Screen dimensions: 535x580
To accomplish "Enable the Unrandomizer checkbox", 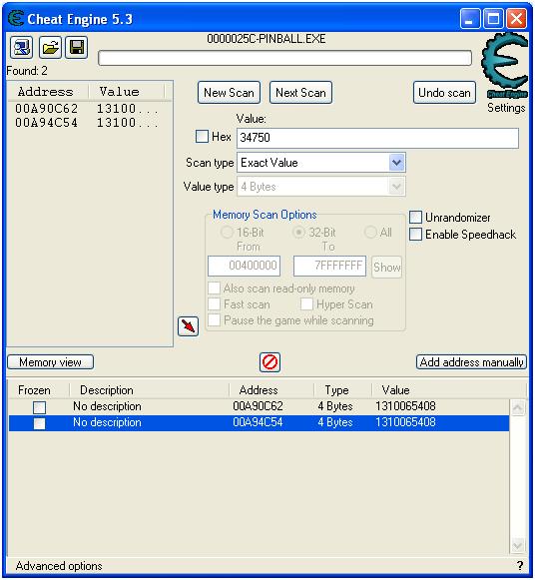I will pyautogui.click(x=415, y=218).
